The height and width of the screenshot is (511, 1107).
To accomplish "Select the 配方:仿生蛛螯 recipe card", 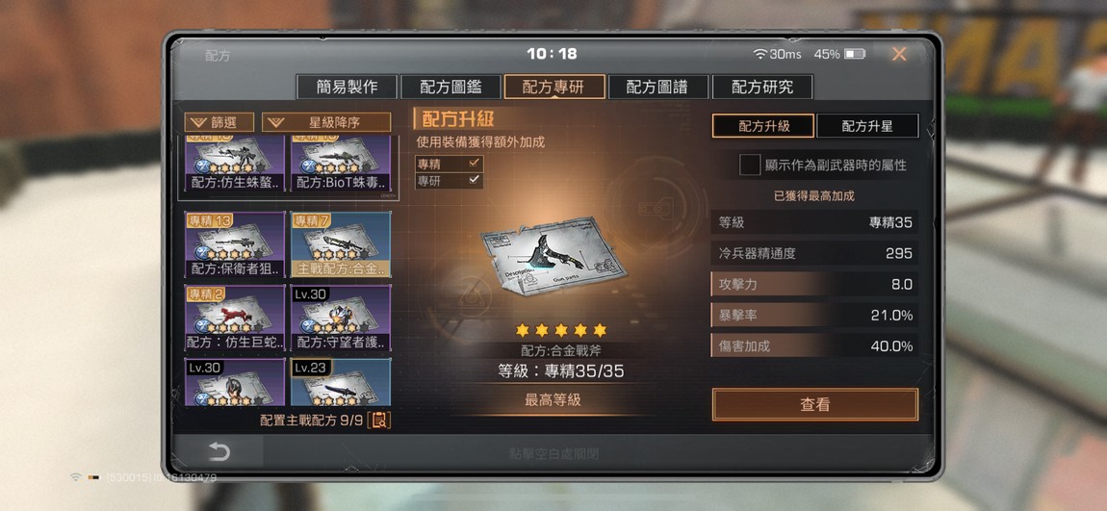I will pyautogui.click(x=234, y=165).
